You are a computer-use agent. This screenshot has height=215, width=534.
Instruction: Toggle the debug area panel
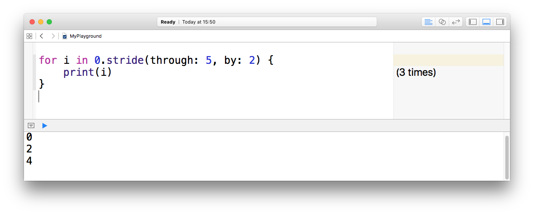(486, 22)
